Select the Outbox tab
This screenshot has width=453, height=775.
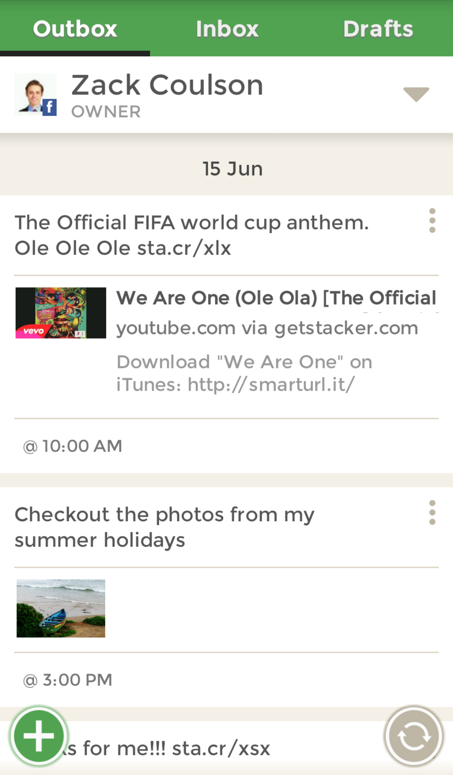(75, 29)
